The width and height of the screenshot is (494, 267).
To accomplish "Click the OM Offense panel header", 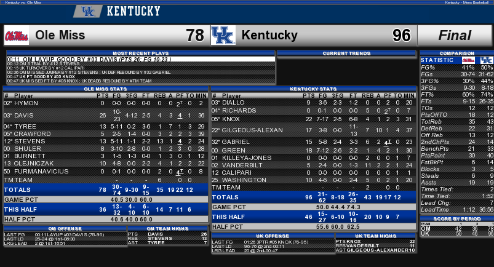I will point(65,228).
